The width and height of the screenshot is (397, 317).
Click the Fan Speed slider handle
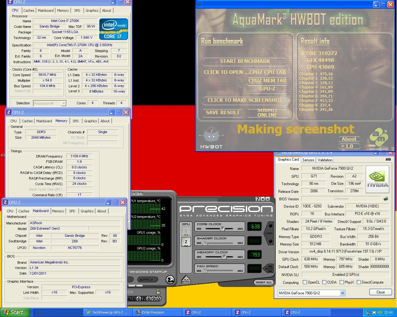click(x=205, y=271)
